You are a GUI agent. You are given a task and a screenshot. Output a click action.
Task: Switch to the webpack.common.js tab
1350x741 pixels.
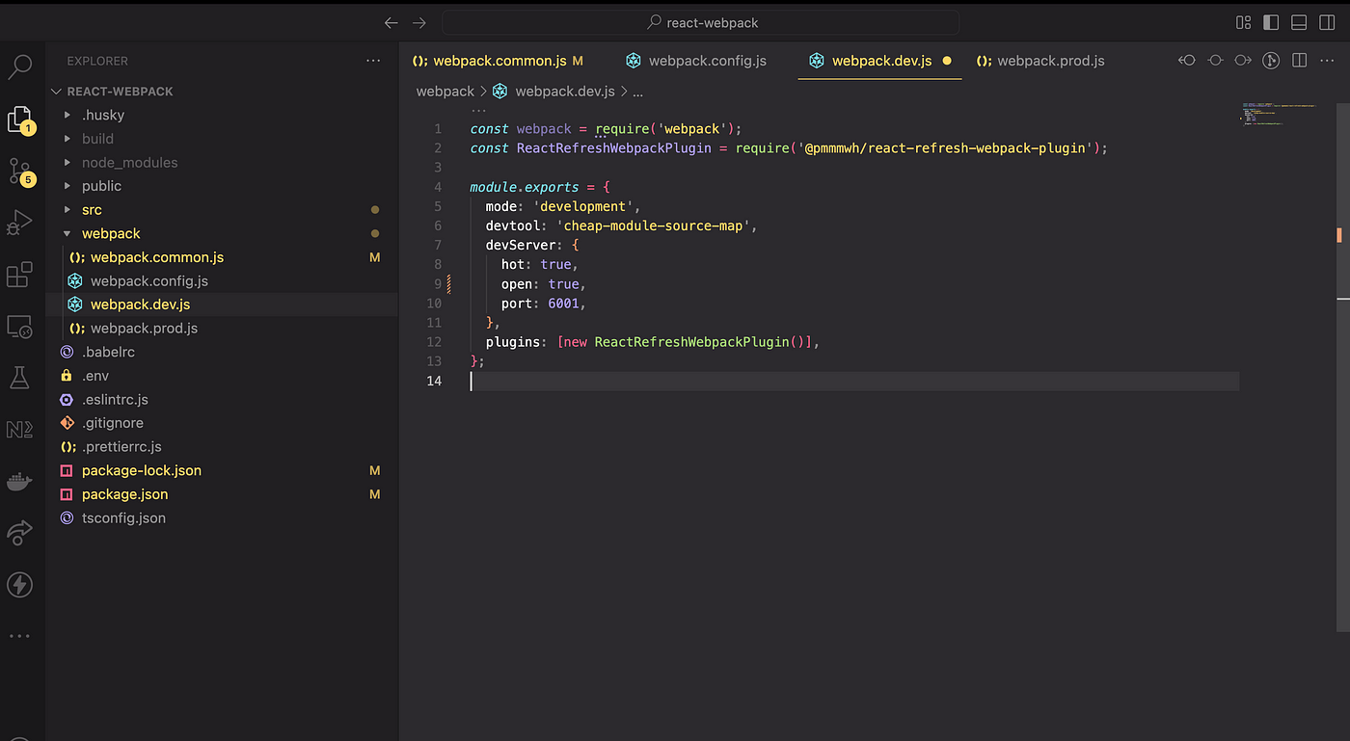coord(499,61)
